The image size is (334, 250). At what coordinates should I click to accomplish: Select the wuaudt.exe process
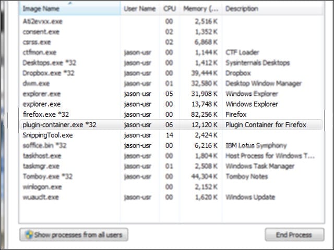point(172,197)
